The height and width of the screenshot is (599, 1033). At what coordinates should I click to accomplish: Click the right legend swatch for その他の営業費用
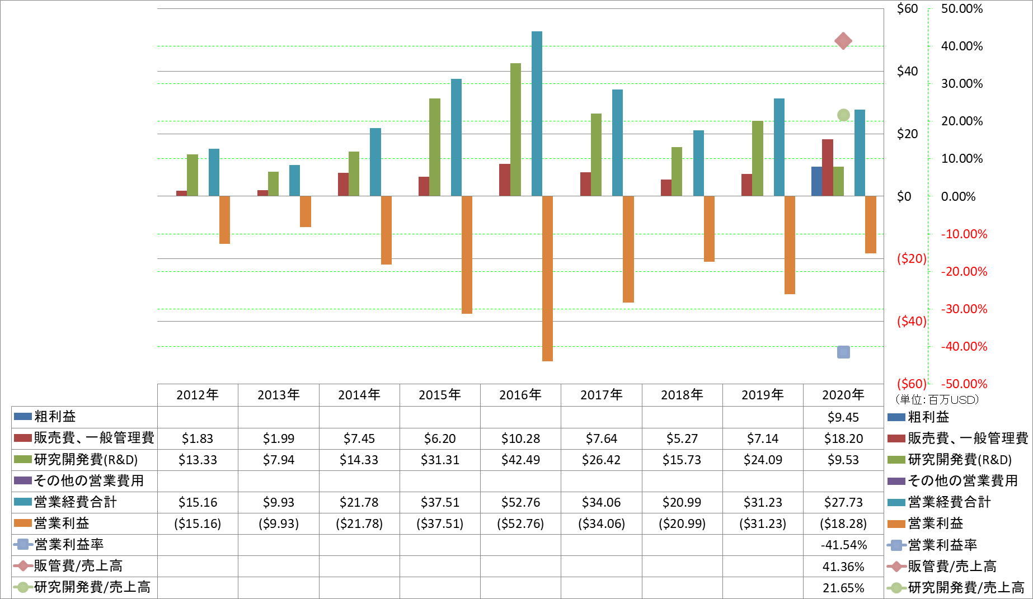[x=896, y=481]
